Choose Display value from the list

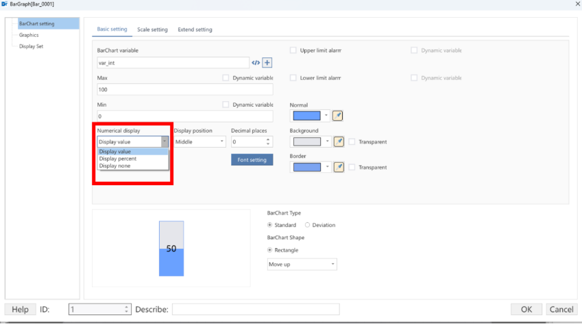click(133, 152)
